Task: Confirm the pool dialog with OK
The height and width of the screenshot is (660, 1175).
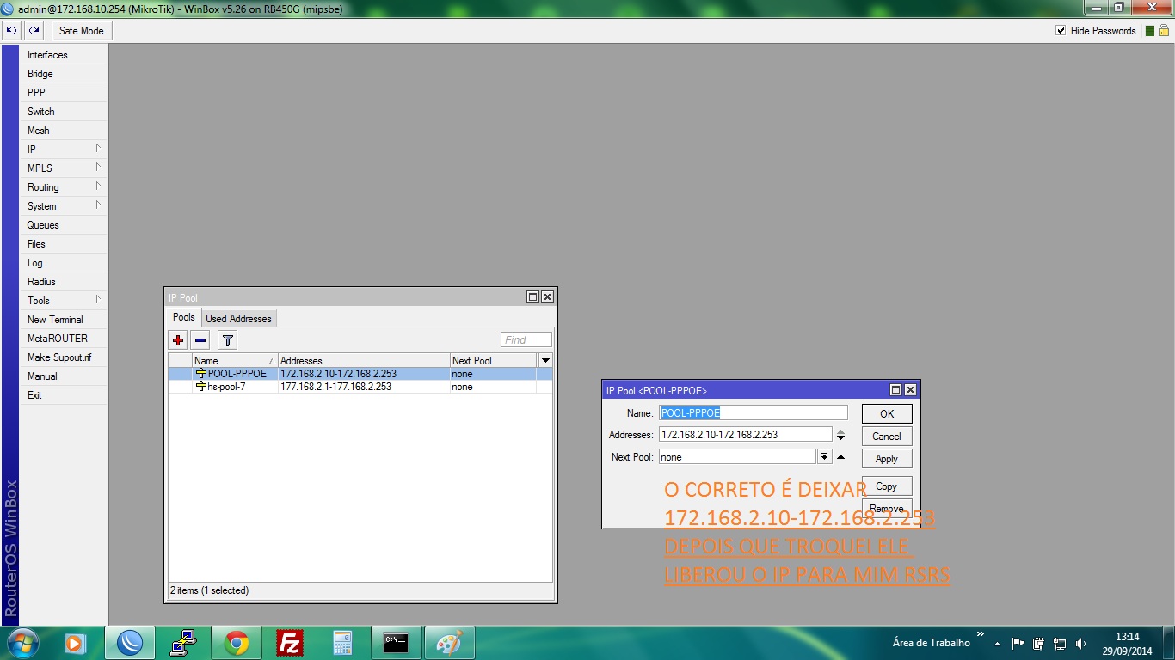Action: [x=887, y=414]
